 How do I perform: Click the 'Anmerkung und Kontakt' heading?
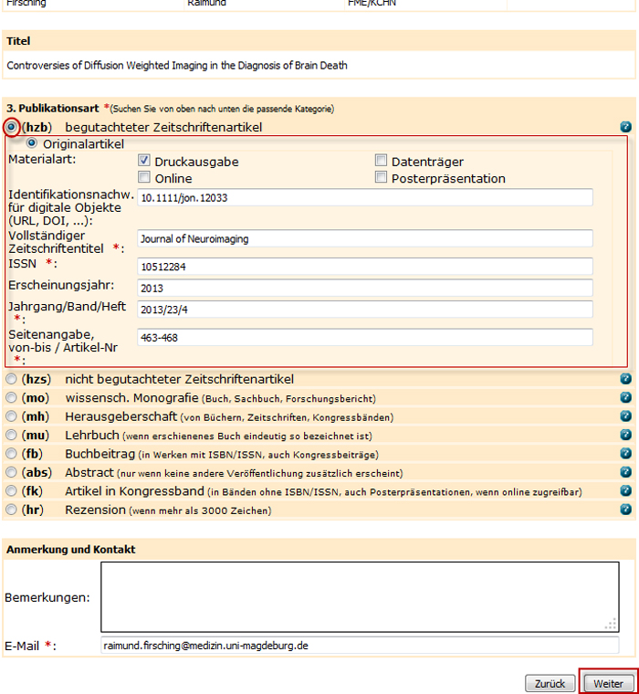pyautogui.click(x=71, y=550)
